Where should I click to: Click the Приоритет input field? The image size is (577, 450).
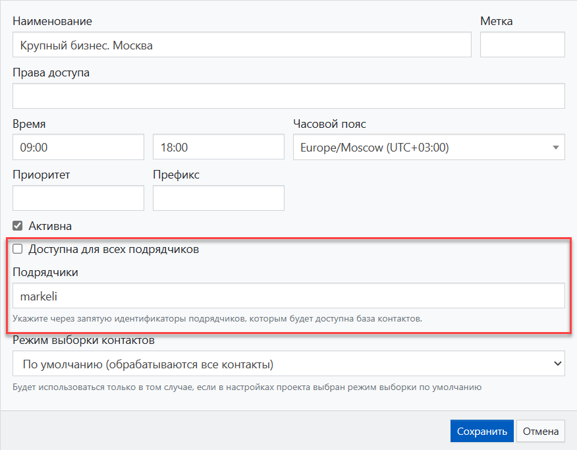[x=78, y=198]
